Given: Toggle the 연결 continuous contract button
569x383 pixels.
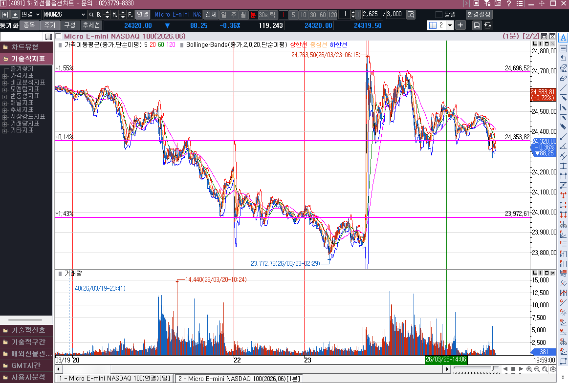Looking at the screenshot, I should click(142, 15).
